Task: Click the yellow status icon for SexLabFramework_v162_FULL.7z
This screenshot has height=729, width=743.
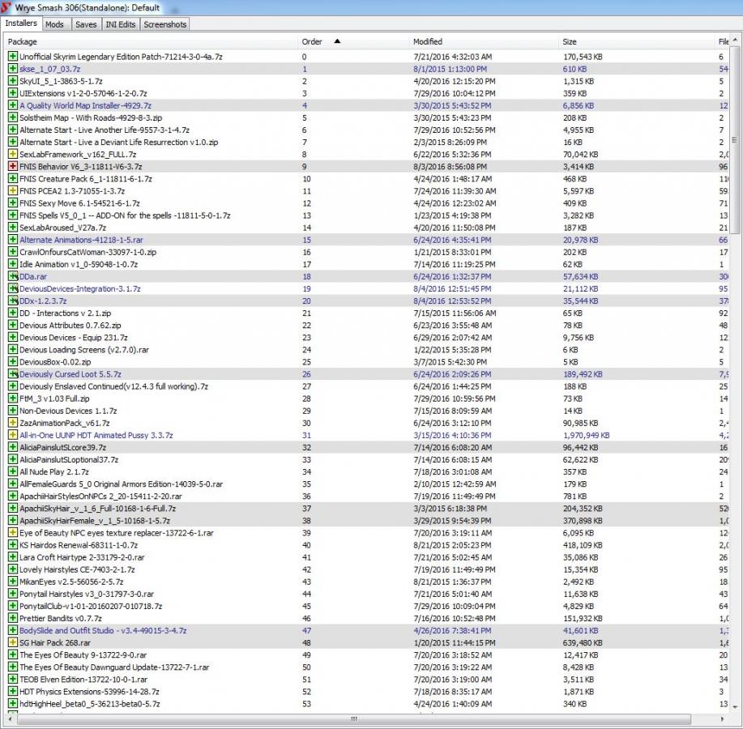Action: tap(13, 154)
